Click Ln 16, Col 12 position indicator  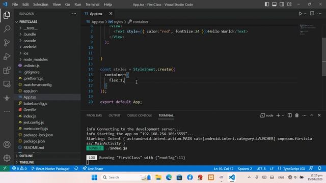(224, 169)
